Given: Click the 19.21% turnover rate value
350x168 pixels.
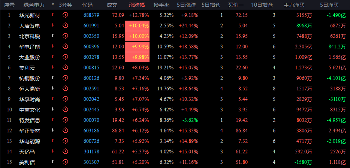Looking at the screenshot, I should 165,67.
